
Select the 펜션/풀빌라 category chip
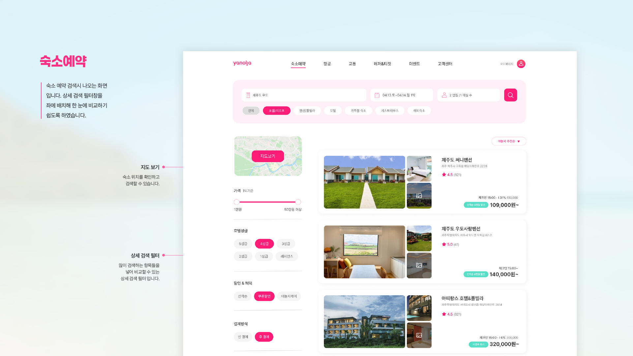coord(307,111)
